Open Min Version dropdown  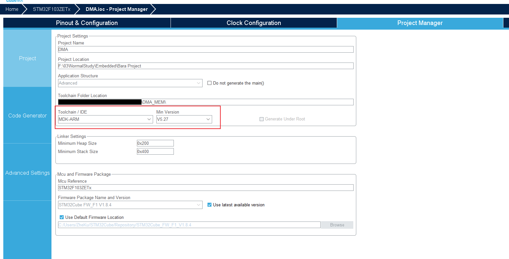pyautogui.click(x=184, y=119)
